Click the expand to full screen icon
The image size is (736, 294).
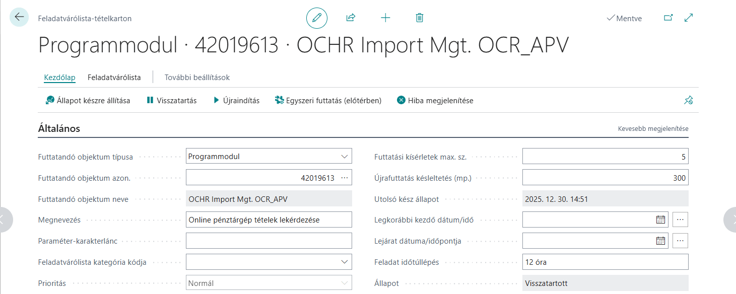[689, 18]
